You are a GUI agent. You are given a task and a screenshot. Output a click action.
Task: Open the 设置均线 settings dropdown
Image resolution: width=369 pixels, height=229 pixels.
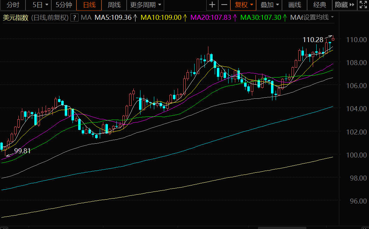[318, 17]
